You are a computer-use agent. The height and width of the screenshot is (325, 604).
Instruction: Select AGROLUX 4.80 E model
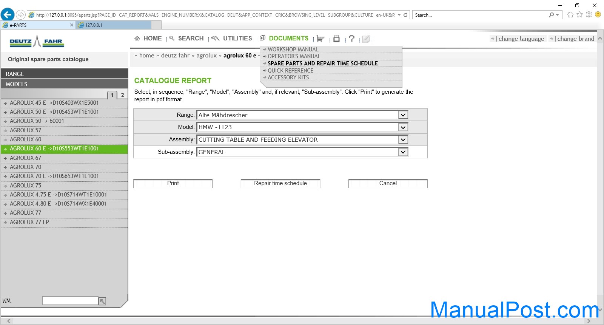pos(64,204)
